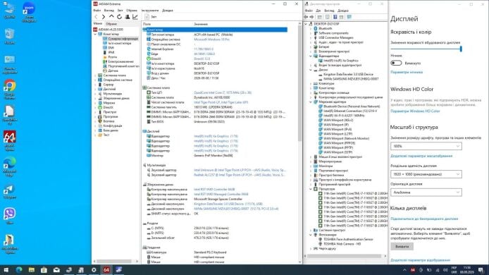Select Електроживлення in AIDA64 tree
Screen dimensions: 489x275
[x=120, y=61]
